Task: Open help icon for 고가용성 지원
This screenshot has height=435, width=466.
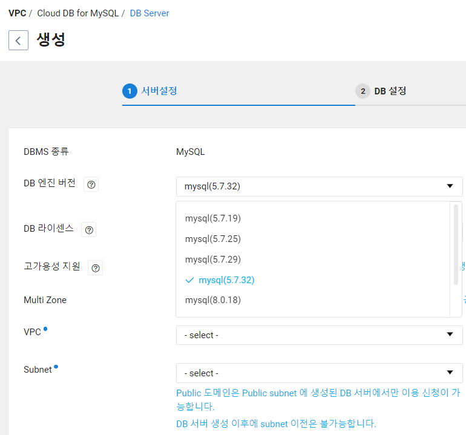Action: pos(96,268)
